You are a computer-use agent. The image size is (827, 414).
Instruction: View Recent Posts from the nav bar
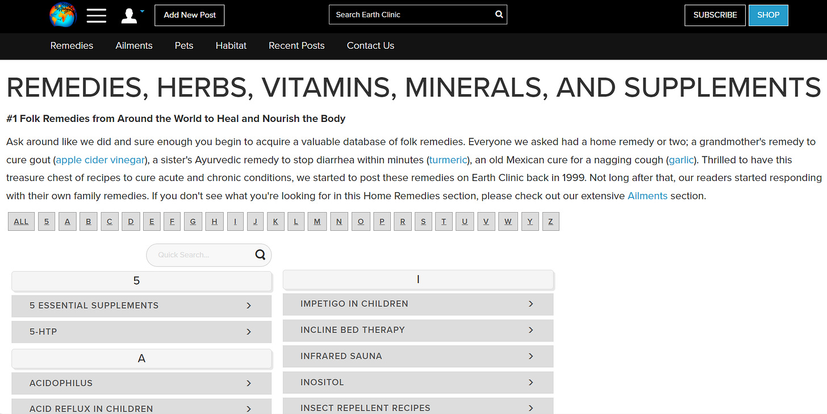coord(296,46)
